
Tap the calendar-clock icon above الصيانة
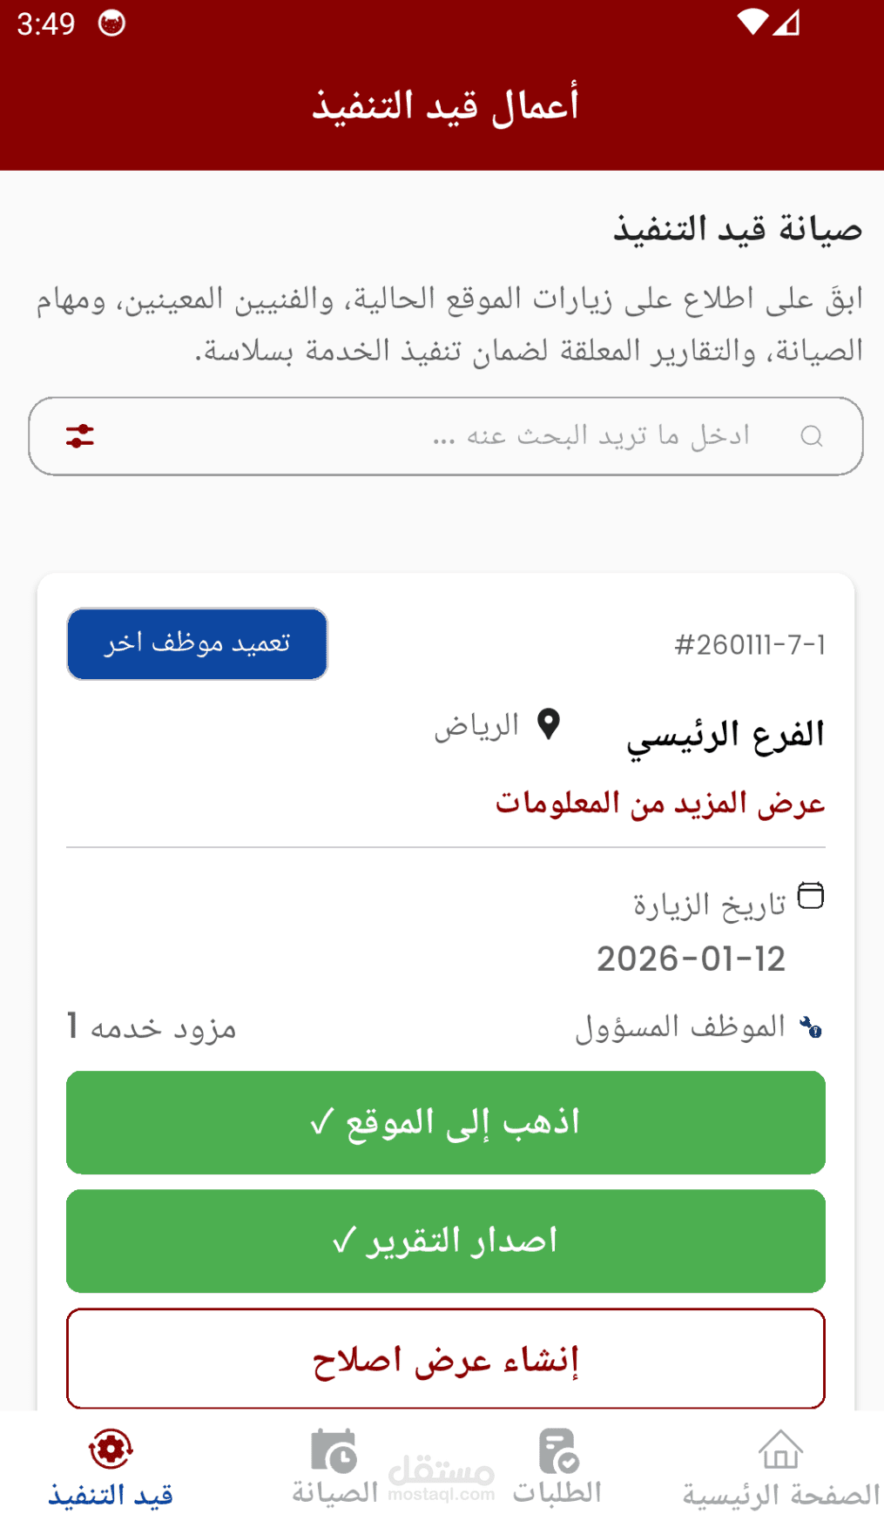click(334, 1450)
